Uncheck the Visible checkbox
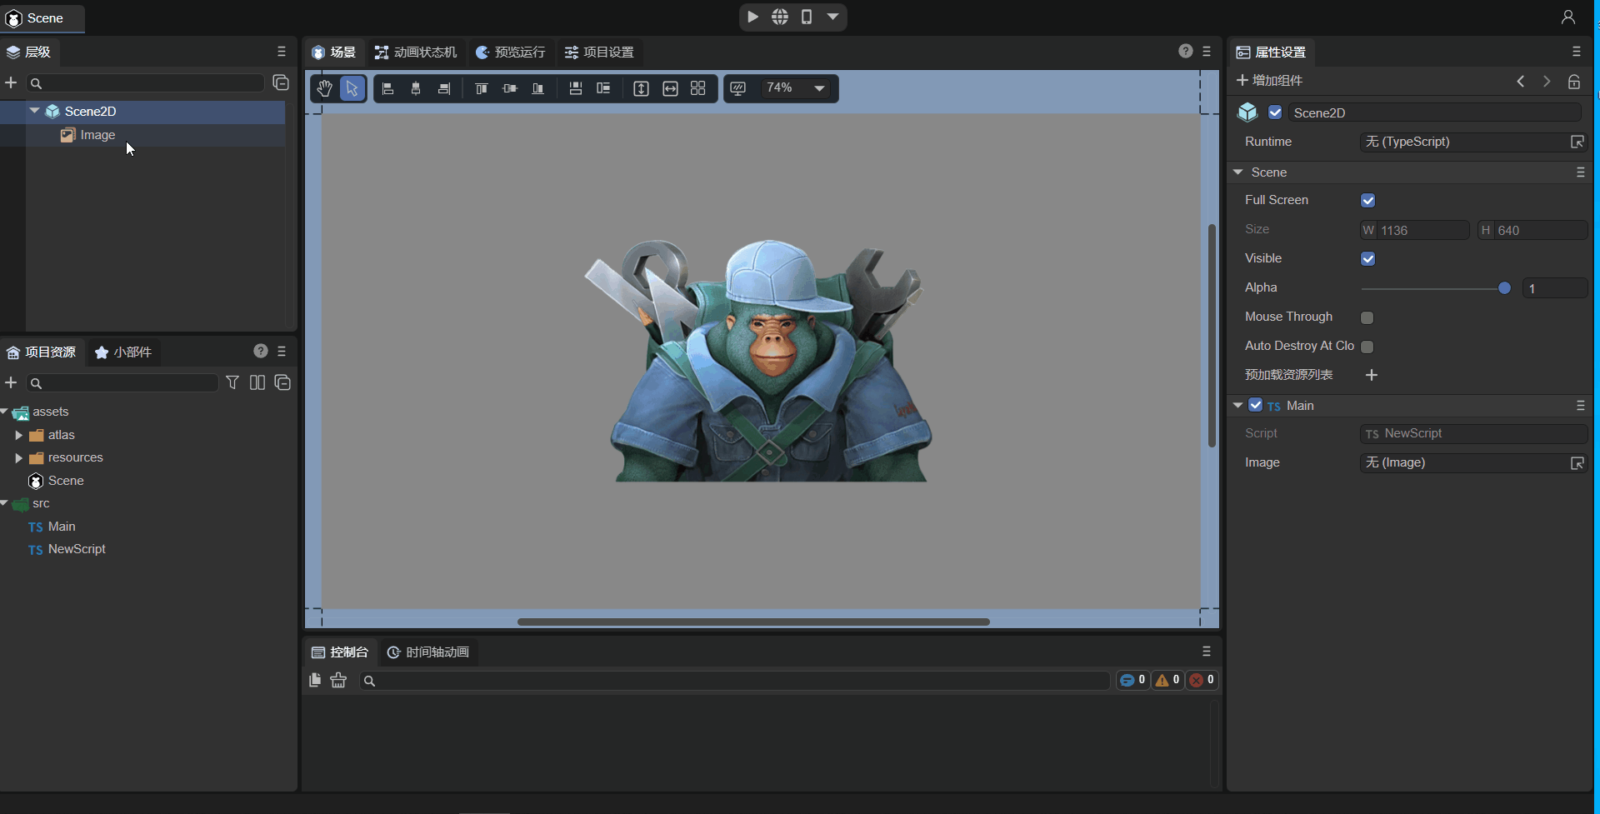Viewport: 1600px width, 814px height. (1367, 258)
